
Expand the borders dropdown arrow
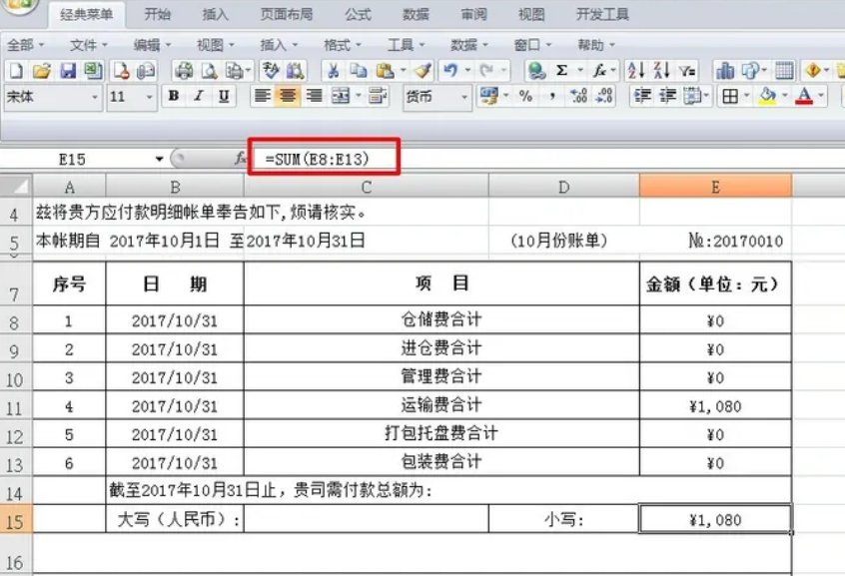[747, 97]
